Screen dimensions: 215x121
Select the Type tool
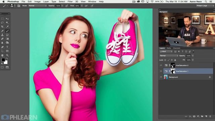click(x=7, y=47)
